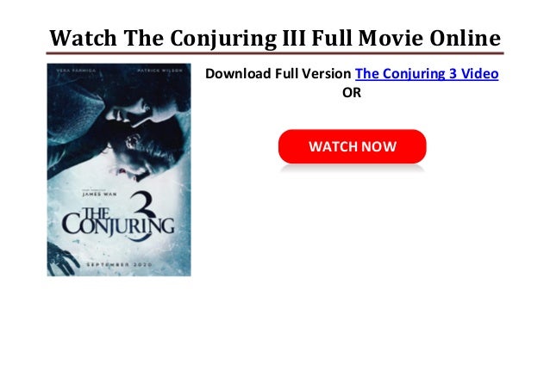Click the red WATCH NOW button
550x389 pixels.
pos(353,146)
